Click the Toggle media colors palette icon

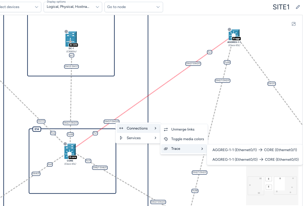click(x=166, y=139)
